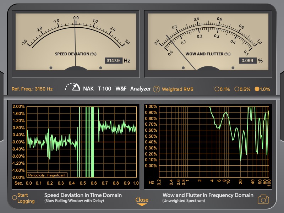Viewport: 284px width, 213px height.
Task: Click the 1.00% axis label on spectrum graph
Action: coord(151,106)
